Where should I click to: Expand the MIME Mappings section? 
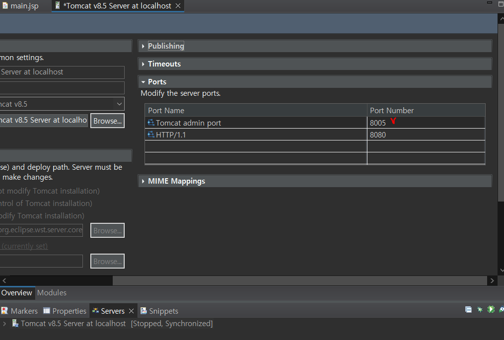click(x=143, y=181)
